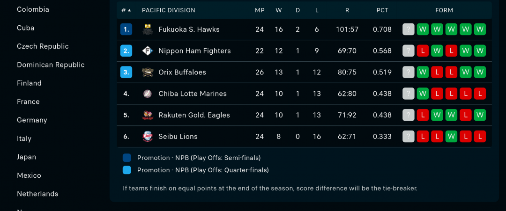Click the Chiba Lotte Marines team logo
This screenshot has height=211, width=506.
coord(148,94)
